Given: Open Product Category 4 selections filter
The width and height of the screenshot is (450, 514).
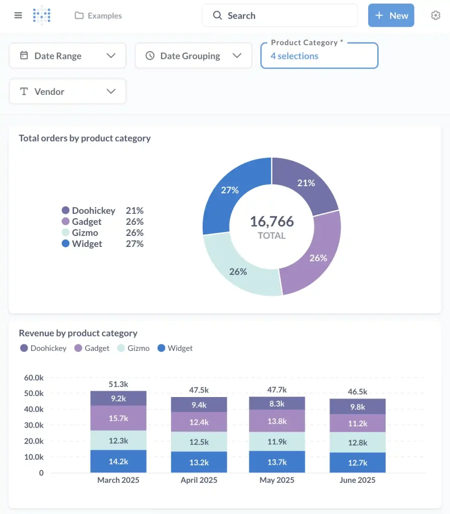Looking at the screenshot, I should tap(319, 56).
